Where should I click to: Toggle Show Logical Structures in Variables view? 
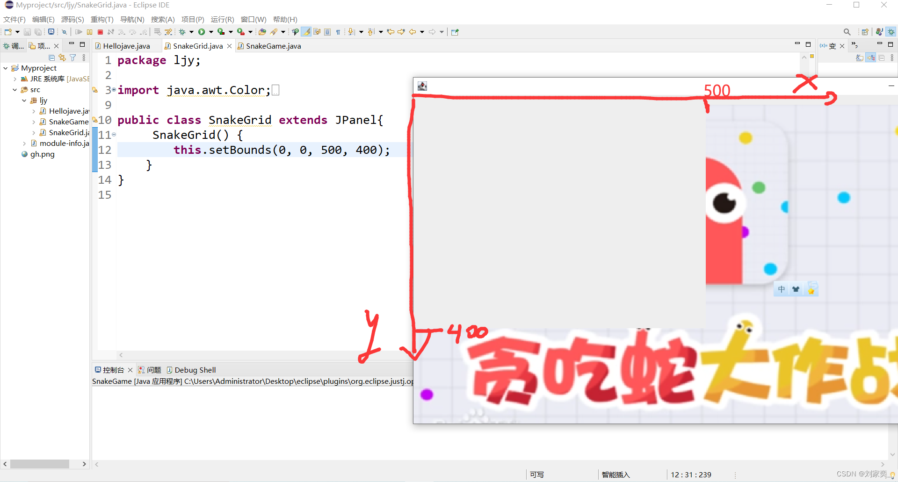coord(871,57)
